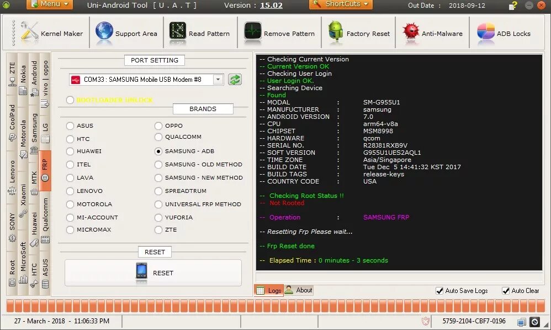This screenshot has width=551, height=330.
Task: Open the Xiaomi side tab
Action: pos(23,200)
